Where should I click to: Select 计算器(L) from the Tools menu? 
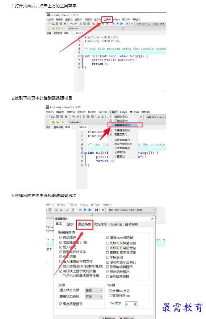point(123,156)
